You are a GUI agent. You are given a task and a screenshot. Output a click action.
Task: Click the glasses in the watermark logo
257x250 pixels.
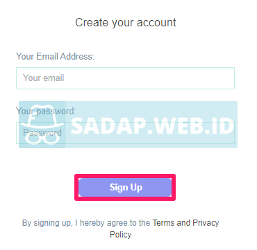pyautogui.click(x=42, y=138)
